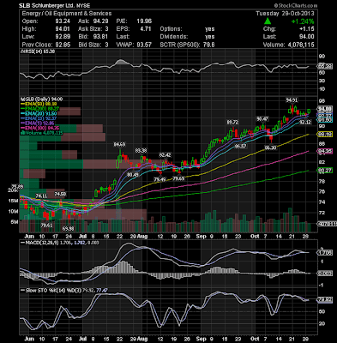The image size is (337, 343).
Task: Click the 92.12 price label
Action: click(305, 122)
